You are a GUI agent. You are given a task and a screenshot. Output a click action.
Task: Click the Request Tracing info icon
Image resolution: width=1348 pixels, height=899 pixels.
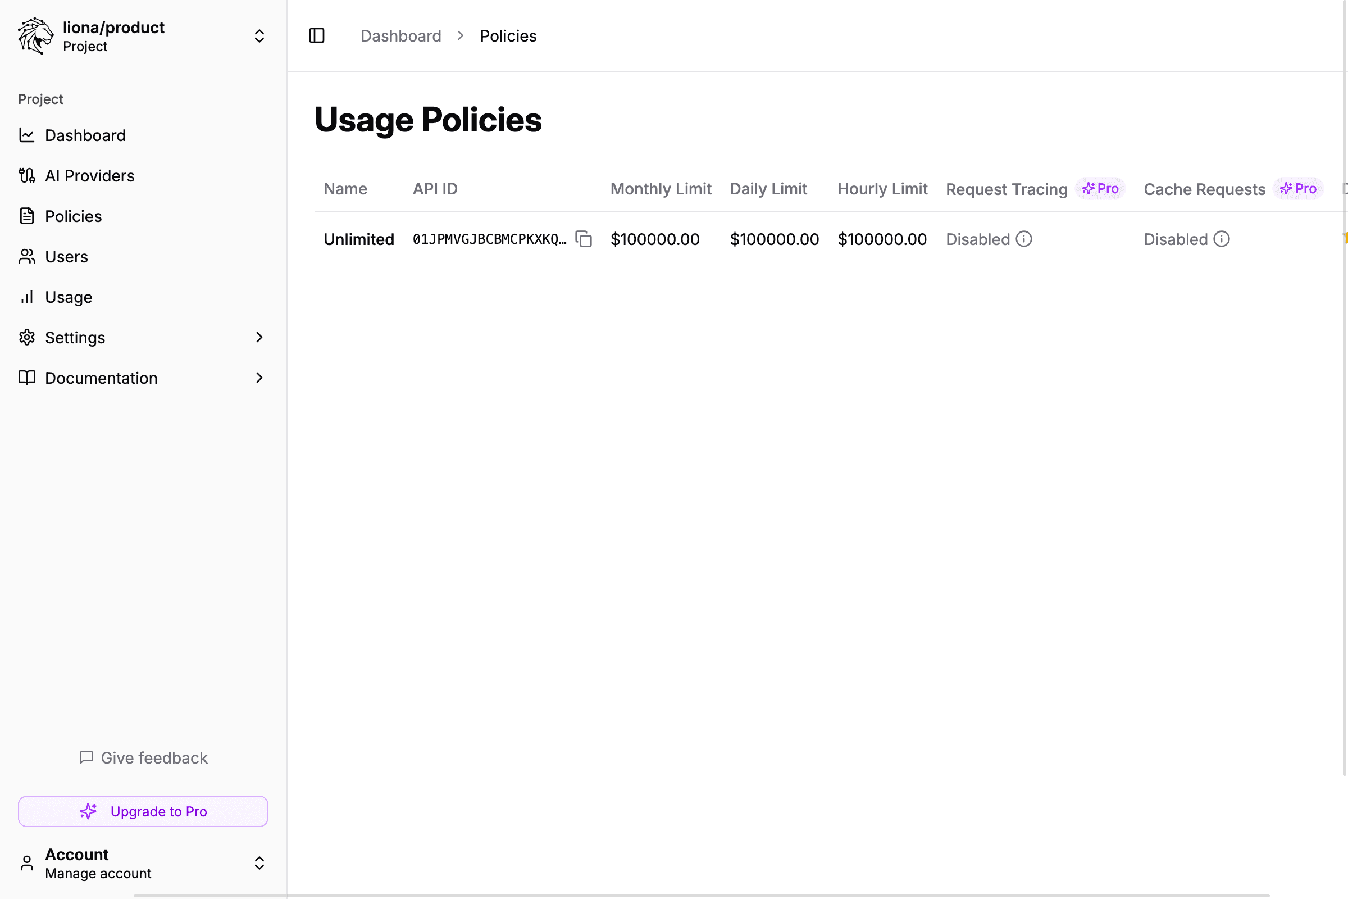[1023, 238]
